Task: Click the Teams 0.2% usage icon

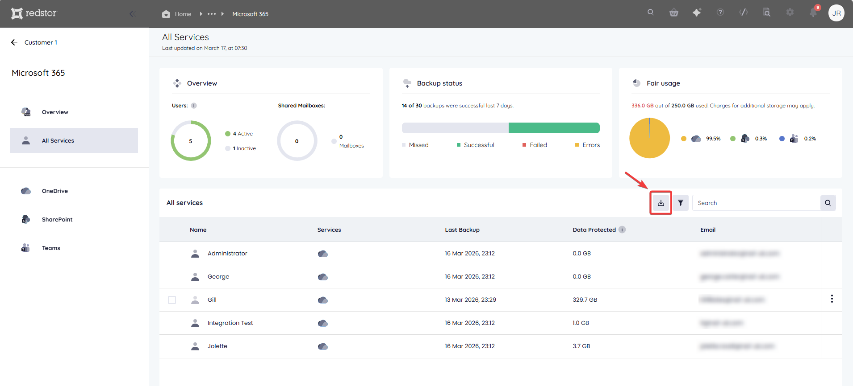Action: pyautogui.click(x=794, y=139)
